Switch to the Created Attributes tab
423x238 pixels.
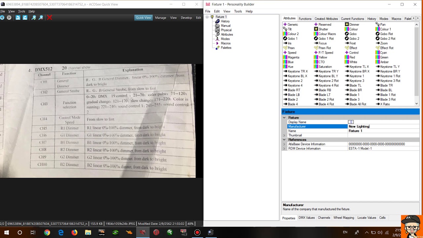pyautogui.click(x=326, y=19)
